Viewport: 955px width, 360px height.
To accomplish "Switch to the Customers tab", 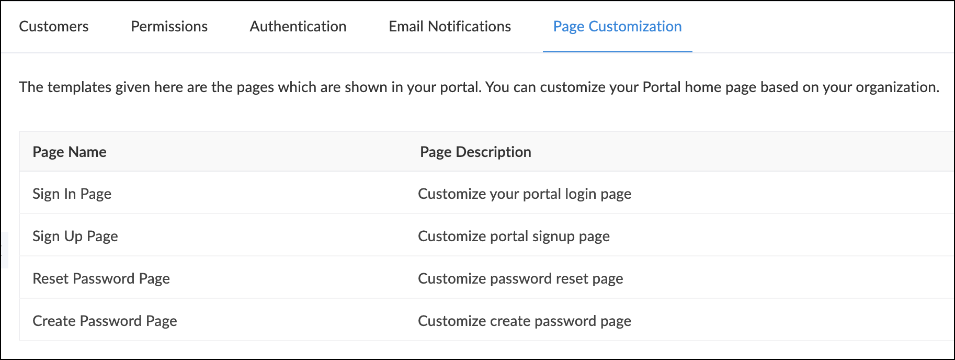I will [x=54, y=26].
